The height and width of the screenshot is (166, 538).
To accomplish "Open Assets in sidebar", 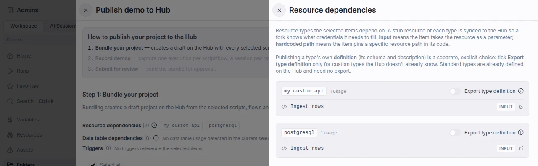I will tap(38, 150).
